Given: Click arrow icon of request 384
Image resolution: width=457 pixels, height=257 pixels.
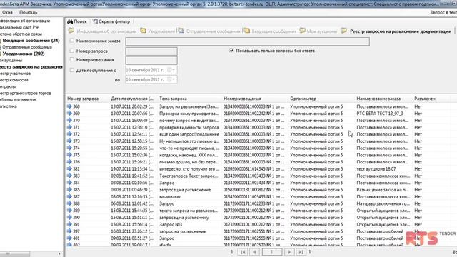Looking at the screenshot, I should point(69,183).
